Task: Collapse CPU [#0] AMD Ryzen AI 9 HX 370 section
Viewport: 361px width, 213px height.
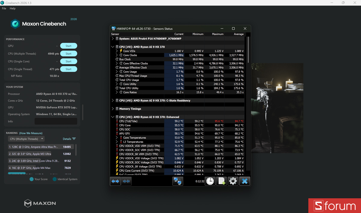Action: (113, 47)
